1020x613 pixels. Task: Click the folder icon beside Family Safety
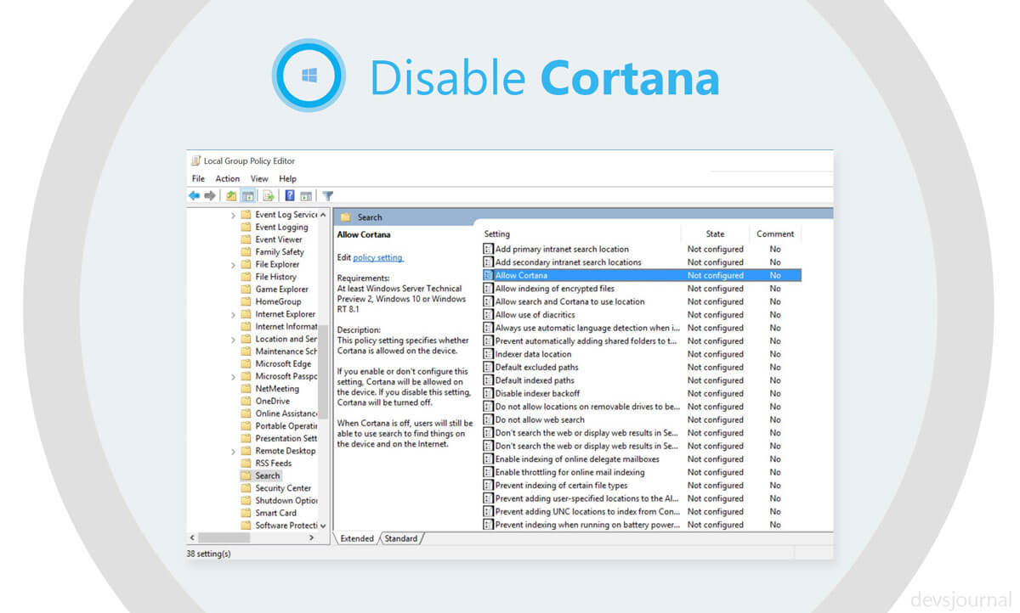[x=246, y=252]
